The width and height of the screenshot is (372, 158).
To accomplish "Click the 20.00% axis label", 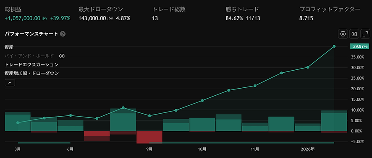I will pos(358,89).
